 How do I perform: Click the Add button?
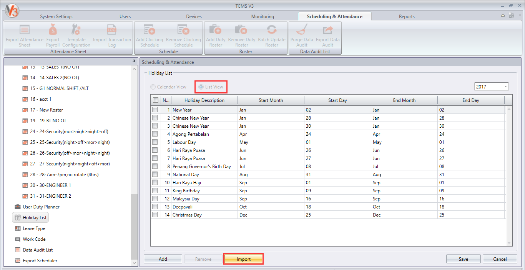tap(163, 259)
